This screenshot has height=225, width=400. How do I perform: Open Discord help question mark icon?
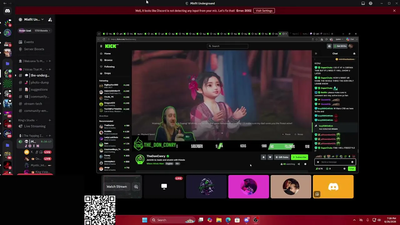[x=371, y=3]
